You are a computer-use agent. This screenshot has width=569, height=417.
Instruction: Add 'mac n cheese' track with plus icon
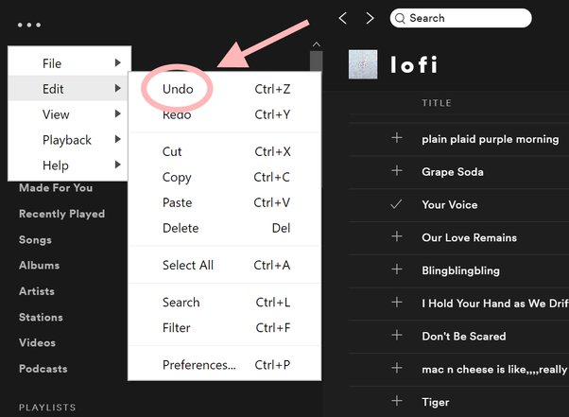click(x=397, y=368)
